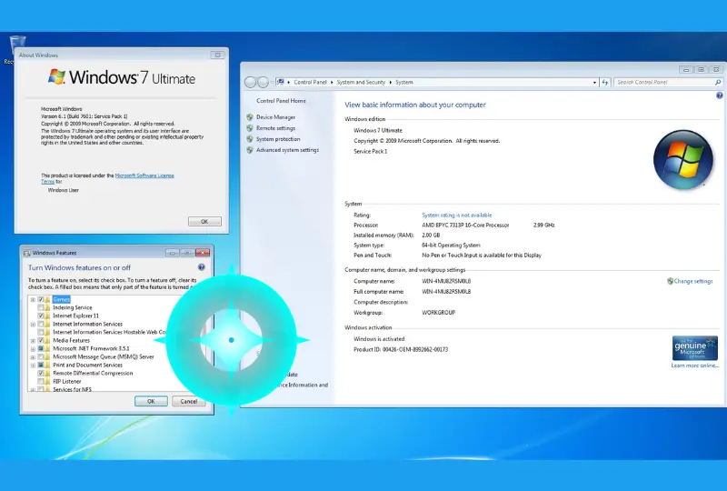Enable the Microsoft Message Queue Server checkbox

click(41, 356)
